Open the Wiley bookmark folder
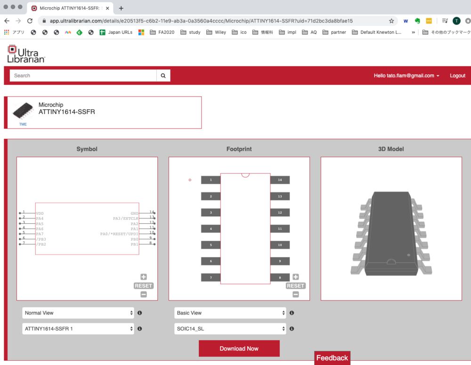471x365 pixels. click(216, 32)
